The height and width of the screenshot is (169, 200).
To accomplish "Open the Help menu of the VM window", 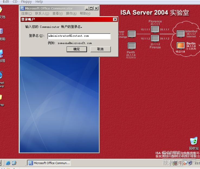I will click(x=39, y=2).
